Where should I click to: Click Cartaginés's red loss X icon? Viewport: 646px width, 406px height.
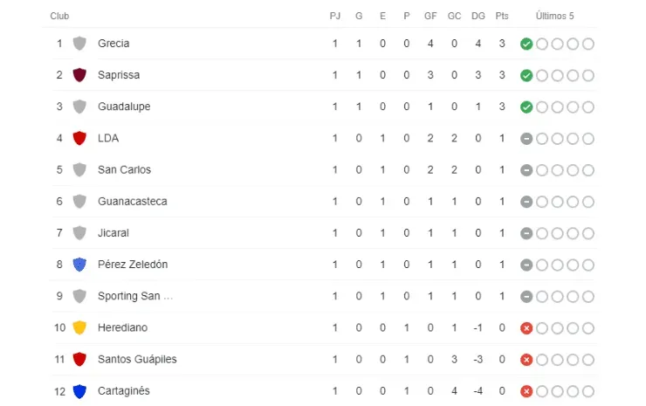[x=526, y=390]
